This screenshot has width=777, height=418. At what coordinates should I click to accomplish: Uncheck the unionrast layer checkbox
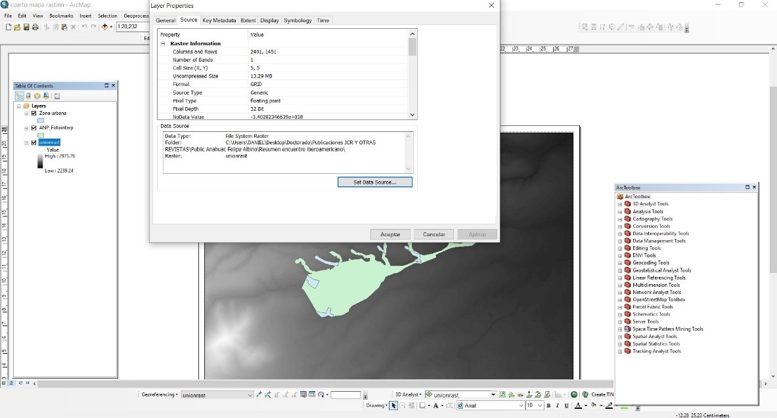33,142
